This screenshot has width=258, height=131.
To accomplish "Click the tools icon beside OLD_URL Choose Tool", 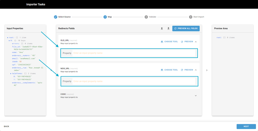I will click(162, 42).
